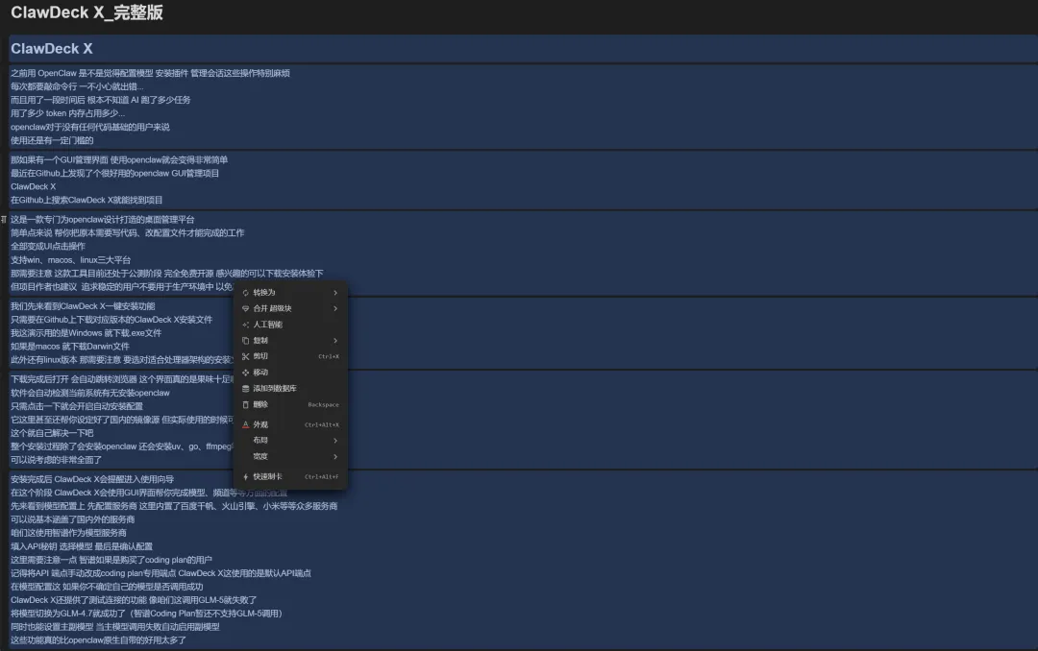Image resolution: width=1038 pixels, height=651 pixels.
Task: Click the line '咱们这使用智谱作为模型服务商'
Action: click(x=69, y=533)
